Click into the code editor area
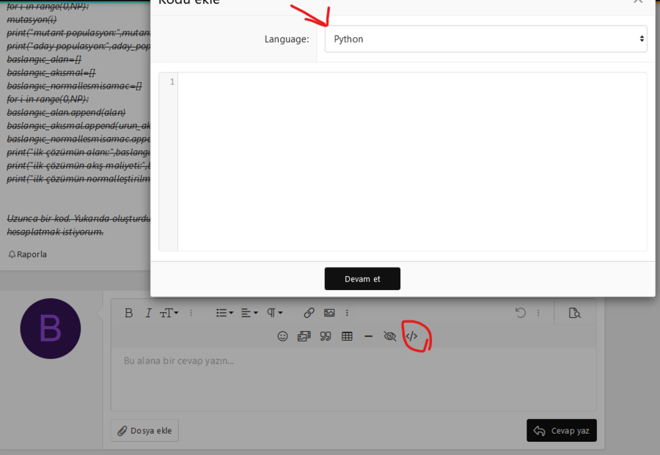The image size is (660, 455). point(412,162)
